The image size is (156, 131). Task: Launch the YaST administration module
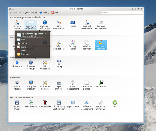click(114, 104)
